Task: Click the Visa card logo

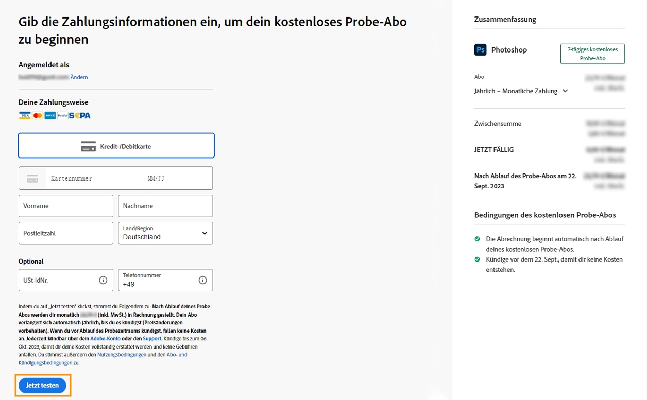Action: [x=25, y=116]
